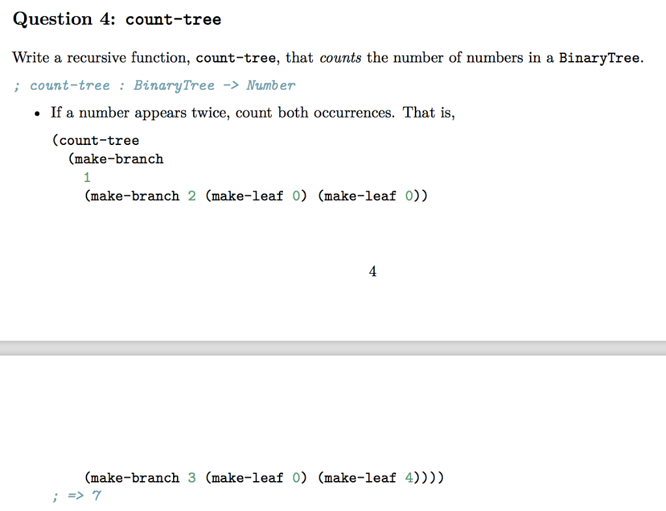
Task: Click the '(count-tree' code line
Action: 96,140
